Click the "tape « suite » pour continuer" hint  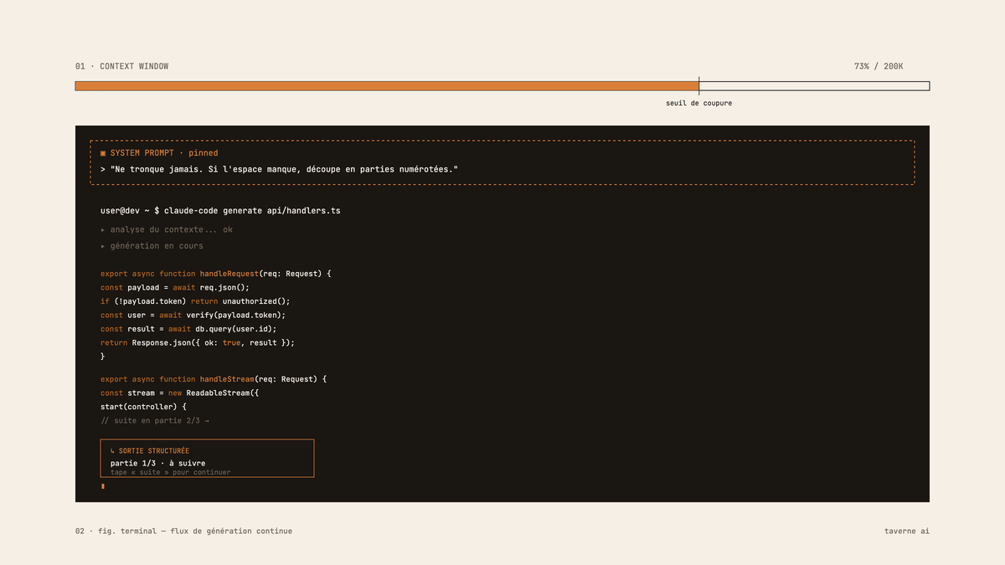[x=170, y=472]
